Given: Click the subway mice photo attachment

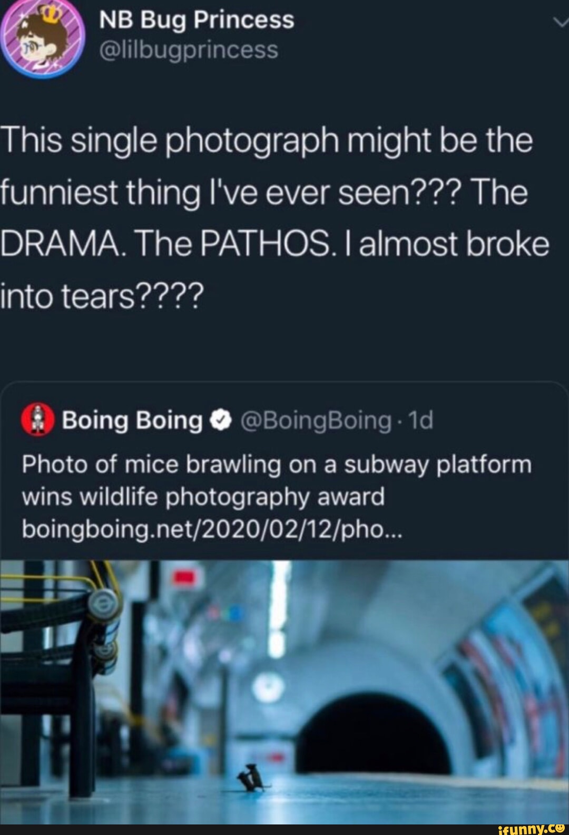Looking at the screenshot, I should (284, 696).
